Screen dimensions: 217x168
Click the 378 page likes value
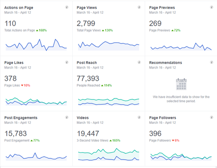(x=11, y=79)
